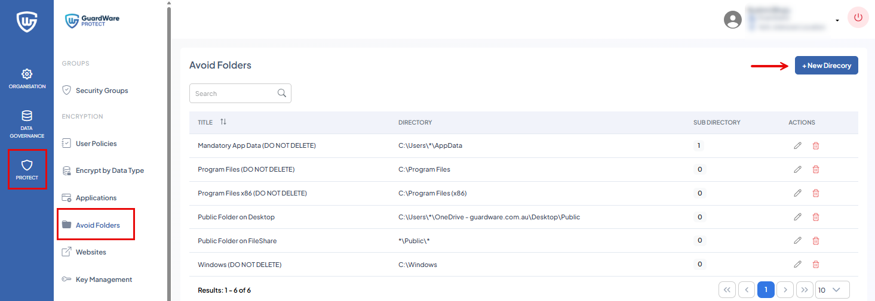Open the Protect section
Viewport: 875px width, 301px height.
pyautogui.click(x=27, y=169)
